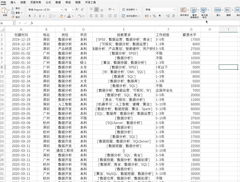The image size is (240, 182).
Task: Align text right
Action: coord(102,16)
